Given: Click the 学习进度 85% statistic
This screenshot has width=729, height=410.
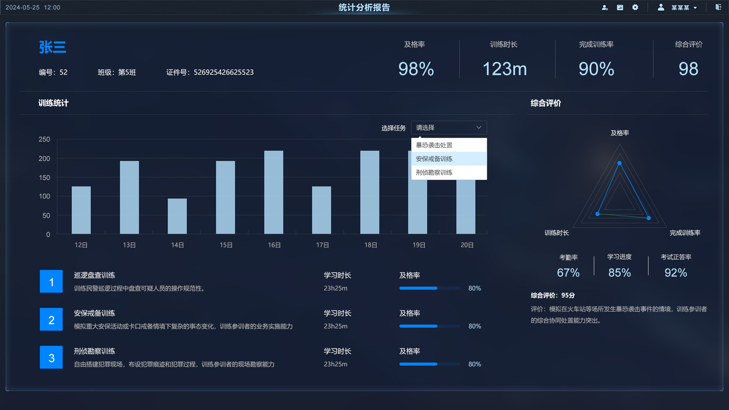Looking at the screenshot, I should (x=619, y=272).
